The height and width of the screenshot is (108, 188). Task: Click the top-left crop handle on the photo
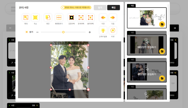51,45
